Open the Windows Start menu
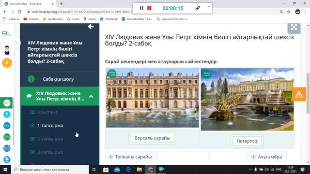 [5, 170]
